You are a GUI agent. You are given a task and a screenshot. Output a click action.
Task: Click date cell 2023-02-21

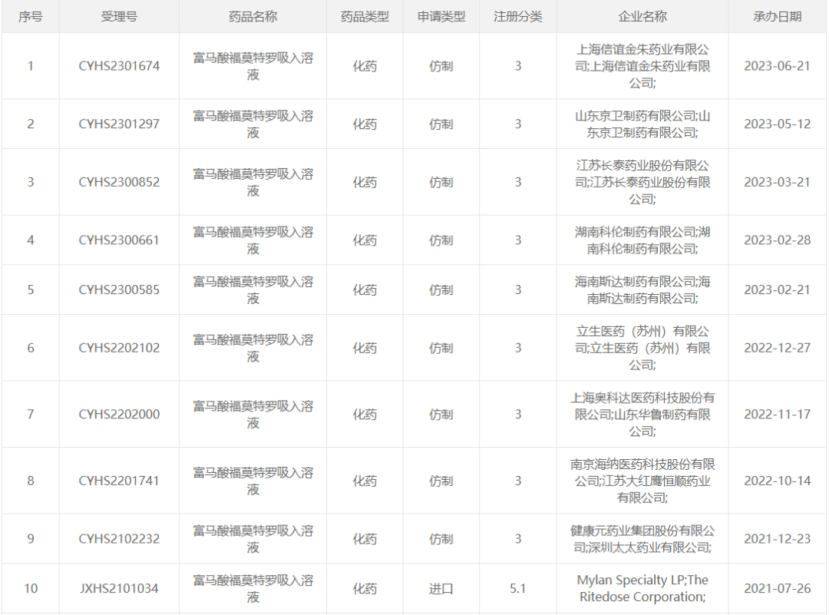[x=777, y=289]
